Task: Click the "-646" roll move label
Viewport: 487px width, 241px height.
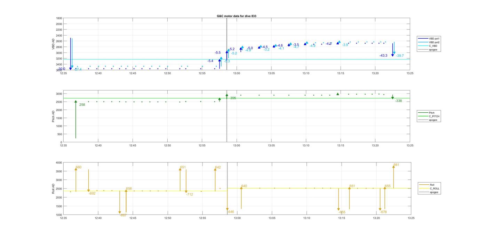Action: 231,212
